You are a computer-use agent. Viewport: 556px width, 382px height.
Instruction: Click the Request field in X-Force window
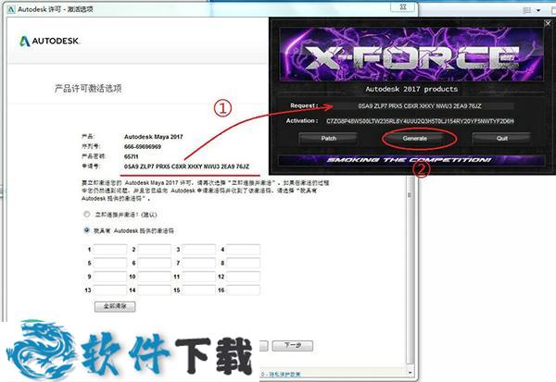(420, 105)
